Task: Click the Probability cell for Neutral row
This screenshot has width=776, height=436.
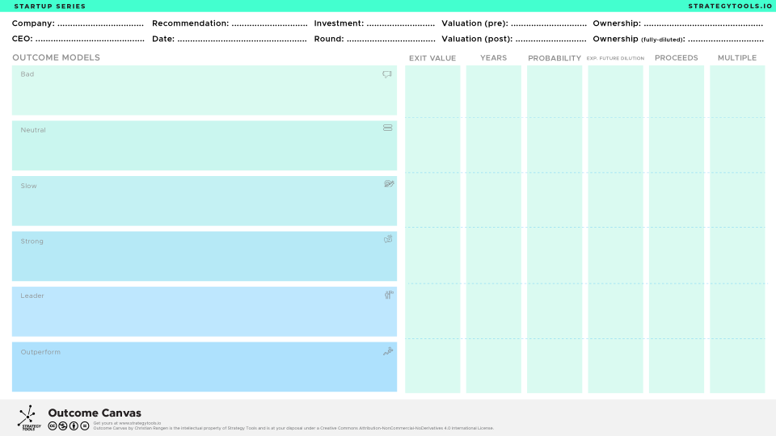Action: pyautogui.click(x=555, y=145)
